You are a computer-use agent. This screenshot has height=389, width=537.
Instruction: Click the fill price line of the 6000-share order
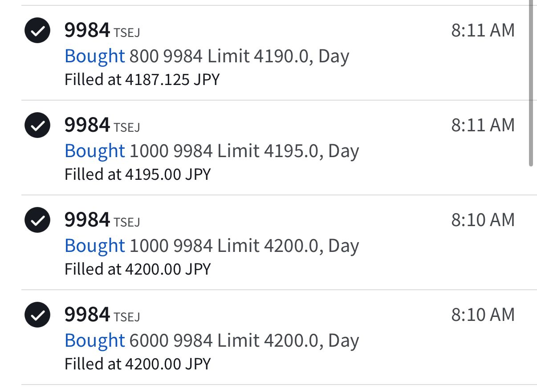(138, 364)
